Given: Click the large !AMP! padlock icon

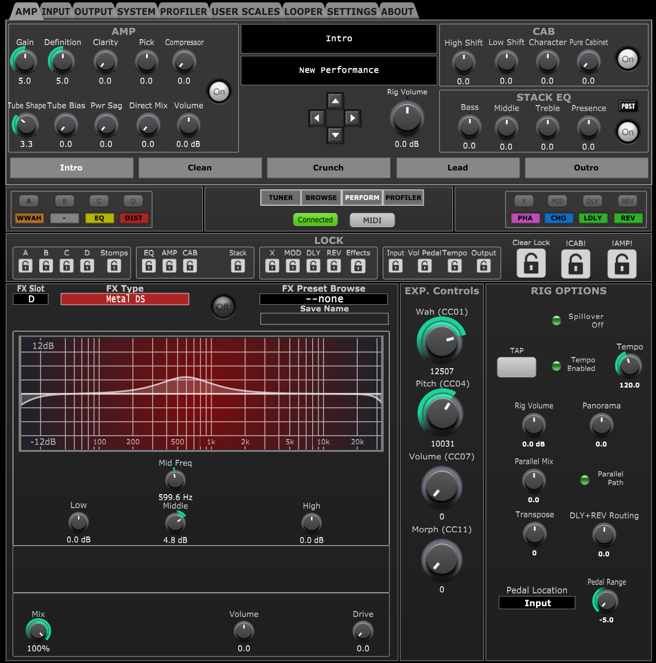Looking at the screenshot, I should click(622, 264).
